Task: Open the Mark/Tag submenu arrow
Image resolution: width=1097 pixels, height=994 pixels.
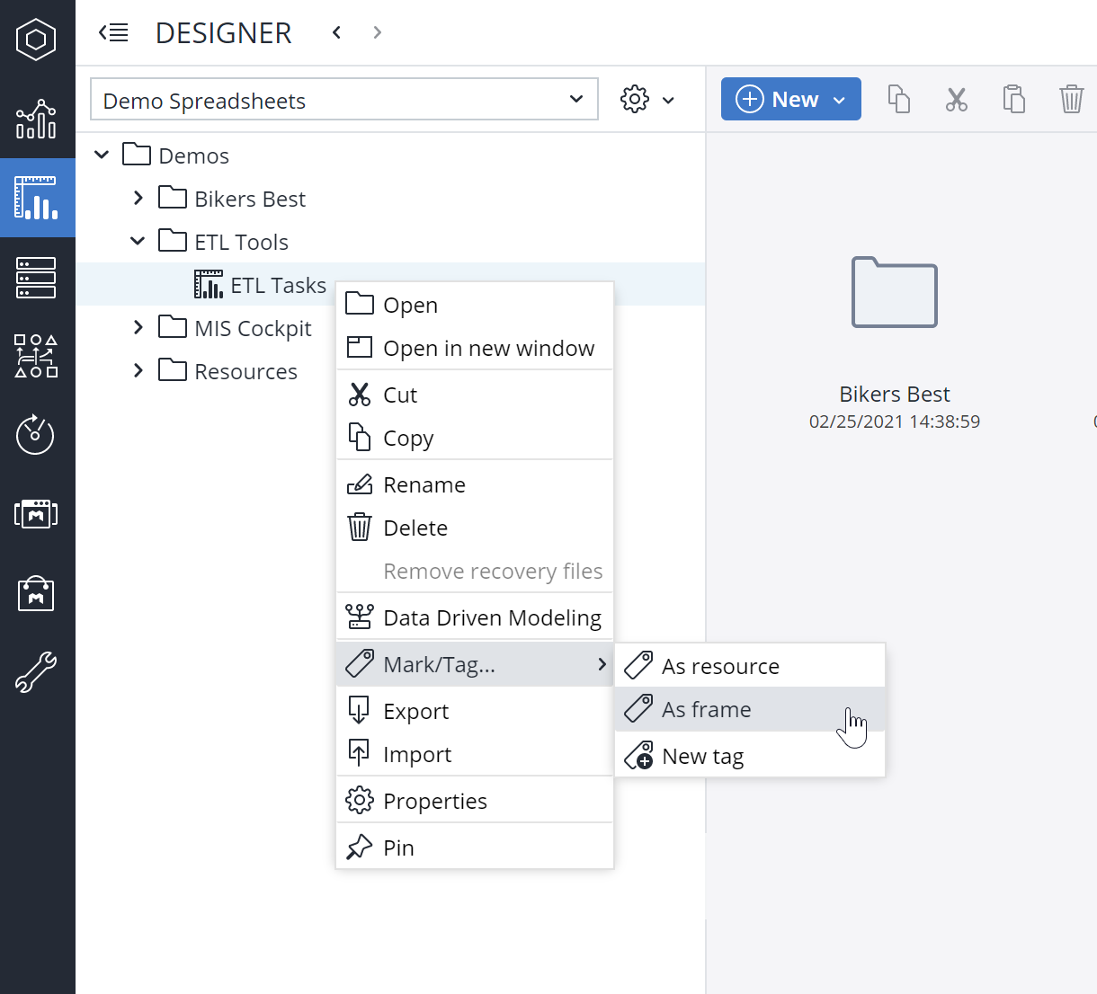Action: (x=602, y=664)
